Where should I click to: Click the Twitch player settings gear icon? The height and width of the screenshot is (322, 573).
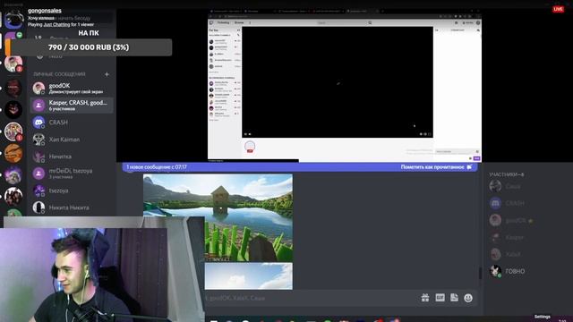click(421, 134)
